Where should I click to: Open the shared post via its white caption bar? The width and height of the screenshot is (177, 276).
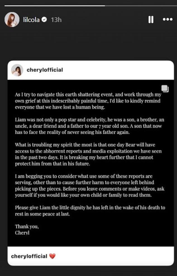[x=91, y=256]
